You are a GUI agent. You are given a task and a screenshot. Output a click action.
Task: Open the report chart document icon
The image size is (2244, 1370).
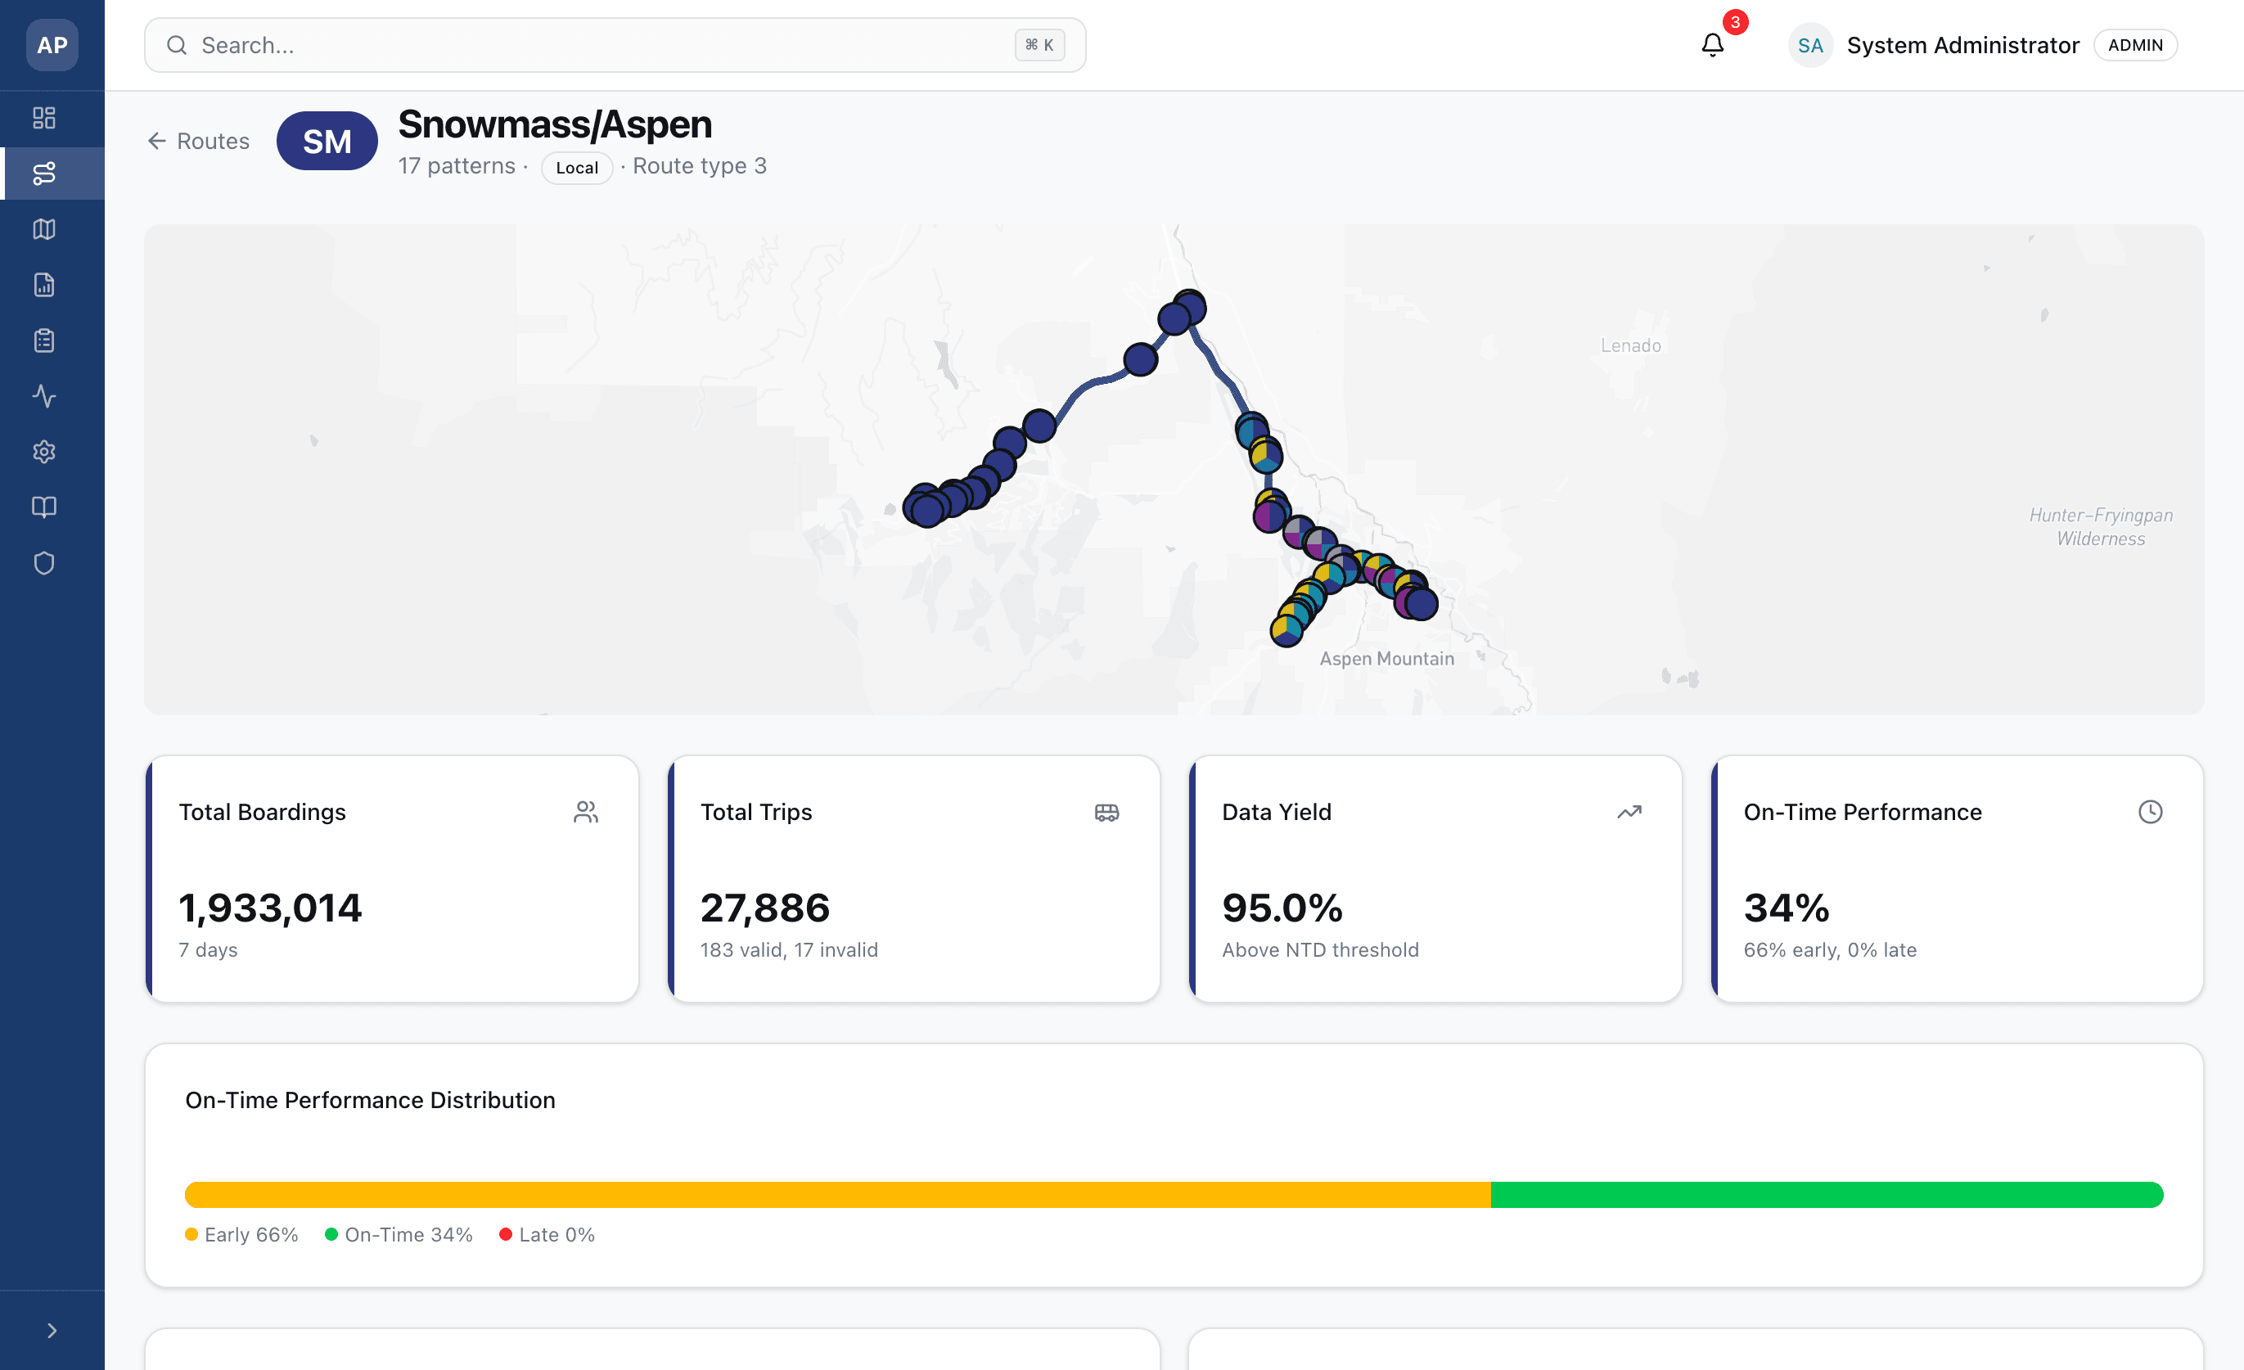[43, 285]
